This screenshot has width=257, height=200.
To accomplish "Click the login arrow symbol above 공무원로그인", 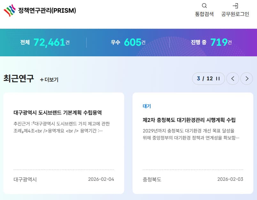I will point(236,5).
